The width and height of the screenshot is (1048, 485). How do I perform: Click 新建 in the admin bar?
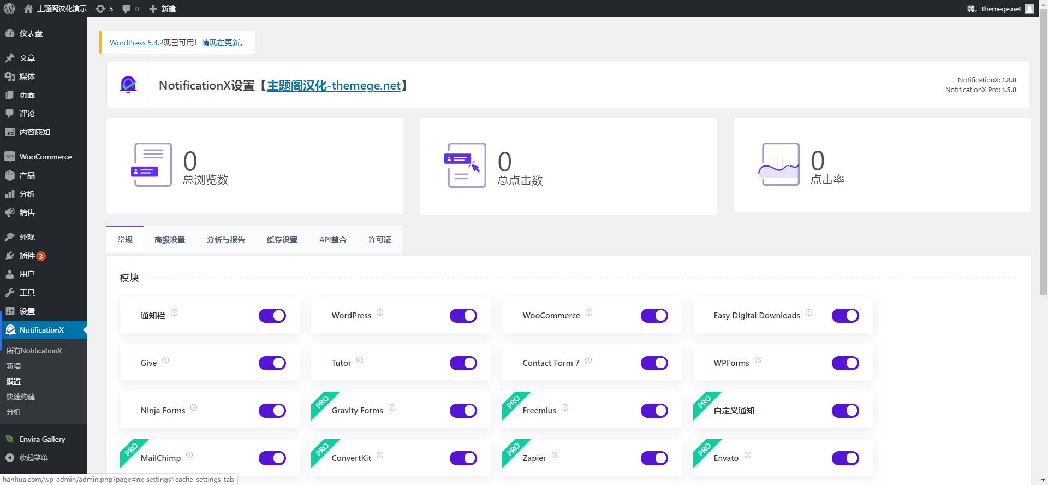163,9
